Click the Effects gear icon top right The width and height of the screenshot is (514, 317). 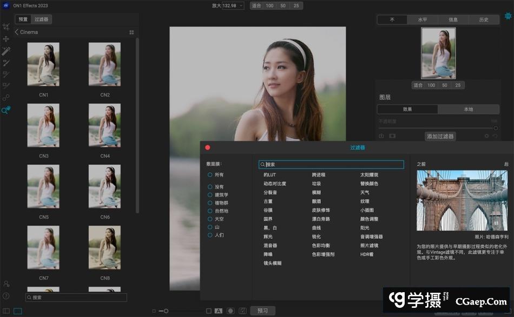point(508,16)
